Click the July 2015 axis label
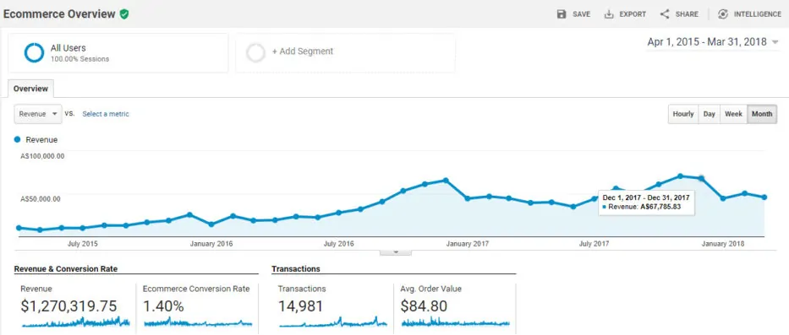 (x=83, y=244)
